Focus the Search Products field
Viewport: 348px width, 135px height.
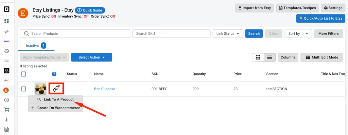point(75,33)
